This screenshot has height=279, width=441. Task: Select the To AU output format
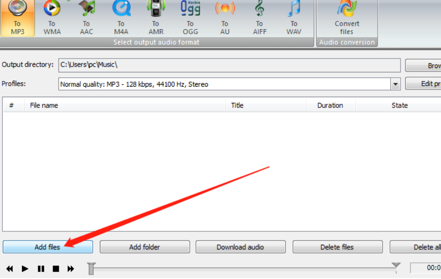pyautogui.click(x=225, y=18)
